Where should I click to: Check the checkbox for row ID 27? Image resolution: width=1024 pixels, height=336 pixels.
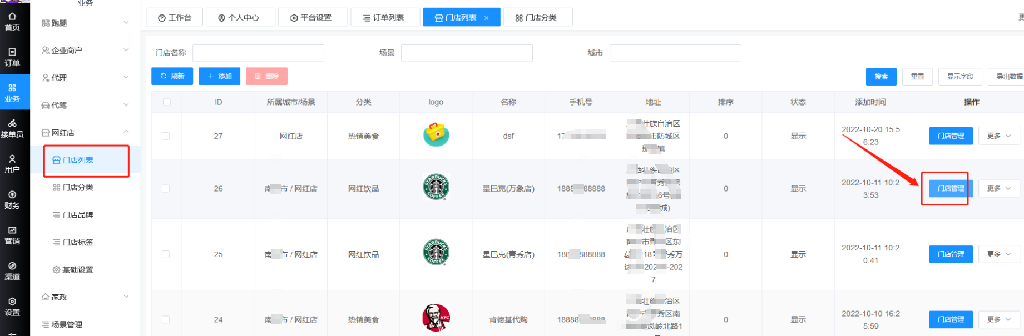[x=166, y=136]
